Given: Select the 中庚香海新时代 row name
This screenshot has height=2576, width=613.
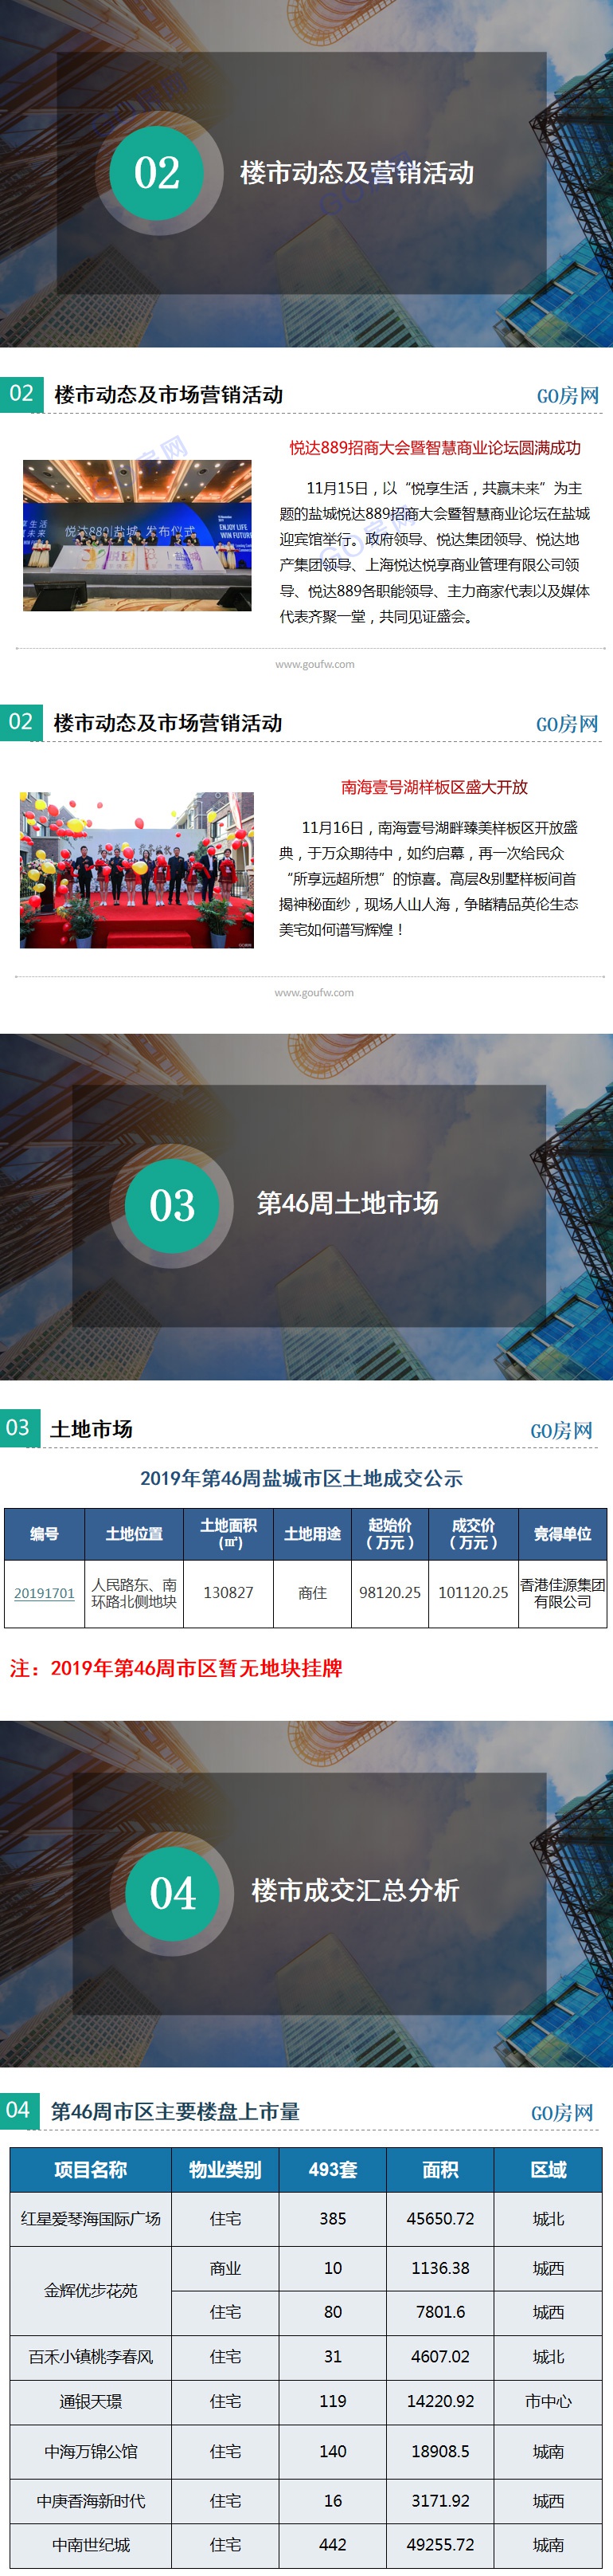Looking at the screenshot, I should (91, 2501).
